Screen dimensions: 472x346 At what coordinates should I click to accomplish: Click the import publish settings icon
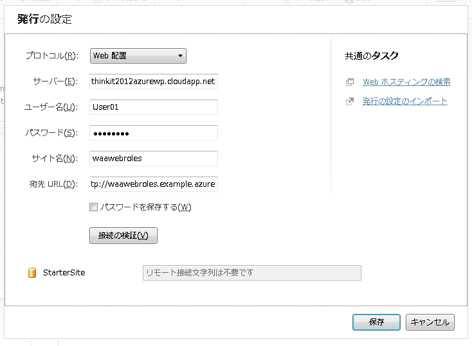350,101
